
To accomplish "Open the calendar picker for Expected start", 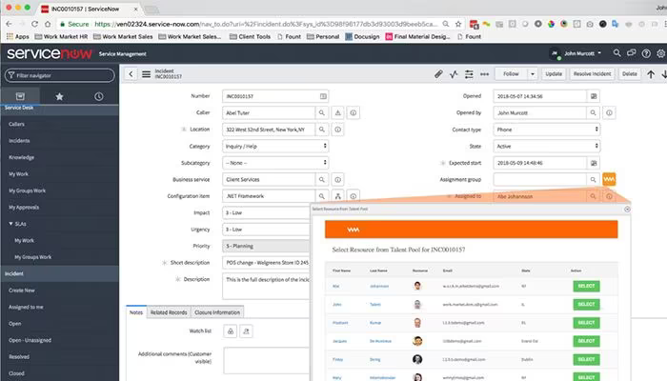I will pos(594,163).
